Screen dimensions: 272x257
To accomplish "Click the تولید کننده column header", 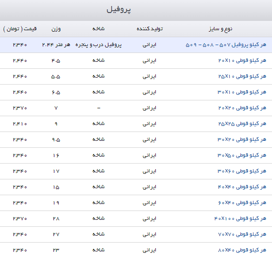I will (150, 29).
